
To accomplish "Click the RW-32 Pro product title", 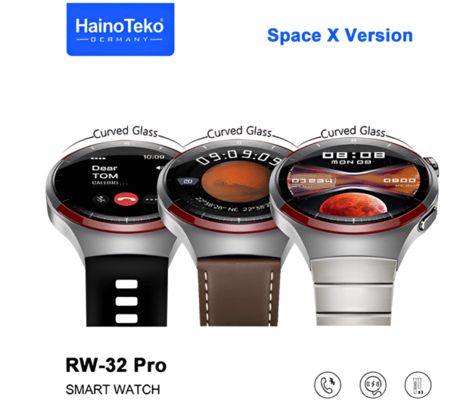I will point(116,365).
